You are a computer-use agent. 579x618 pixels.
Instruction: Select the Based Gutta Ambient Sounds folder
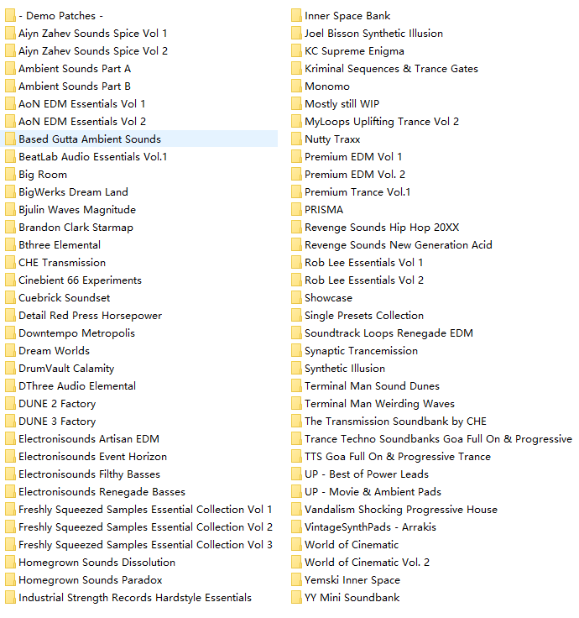[89, 139]
